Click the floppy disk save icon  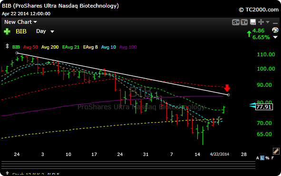tap(253, 22)
